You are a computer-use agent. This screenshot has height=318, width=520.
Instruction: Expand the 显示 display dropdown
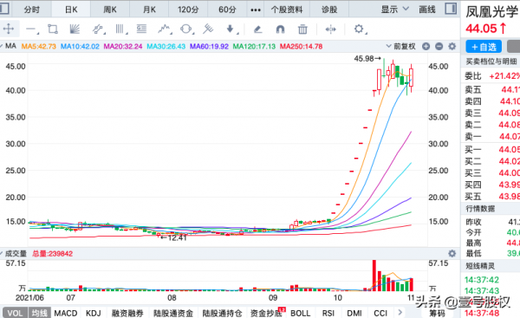click(394, 10)
